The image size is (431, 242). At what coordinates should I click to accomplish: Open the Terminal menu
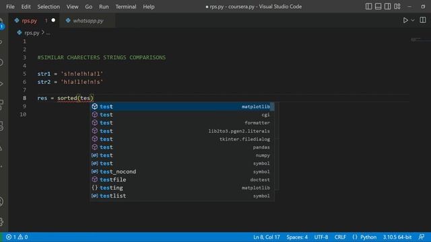coord(126,7)
